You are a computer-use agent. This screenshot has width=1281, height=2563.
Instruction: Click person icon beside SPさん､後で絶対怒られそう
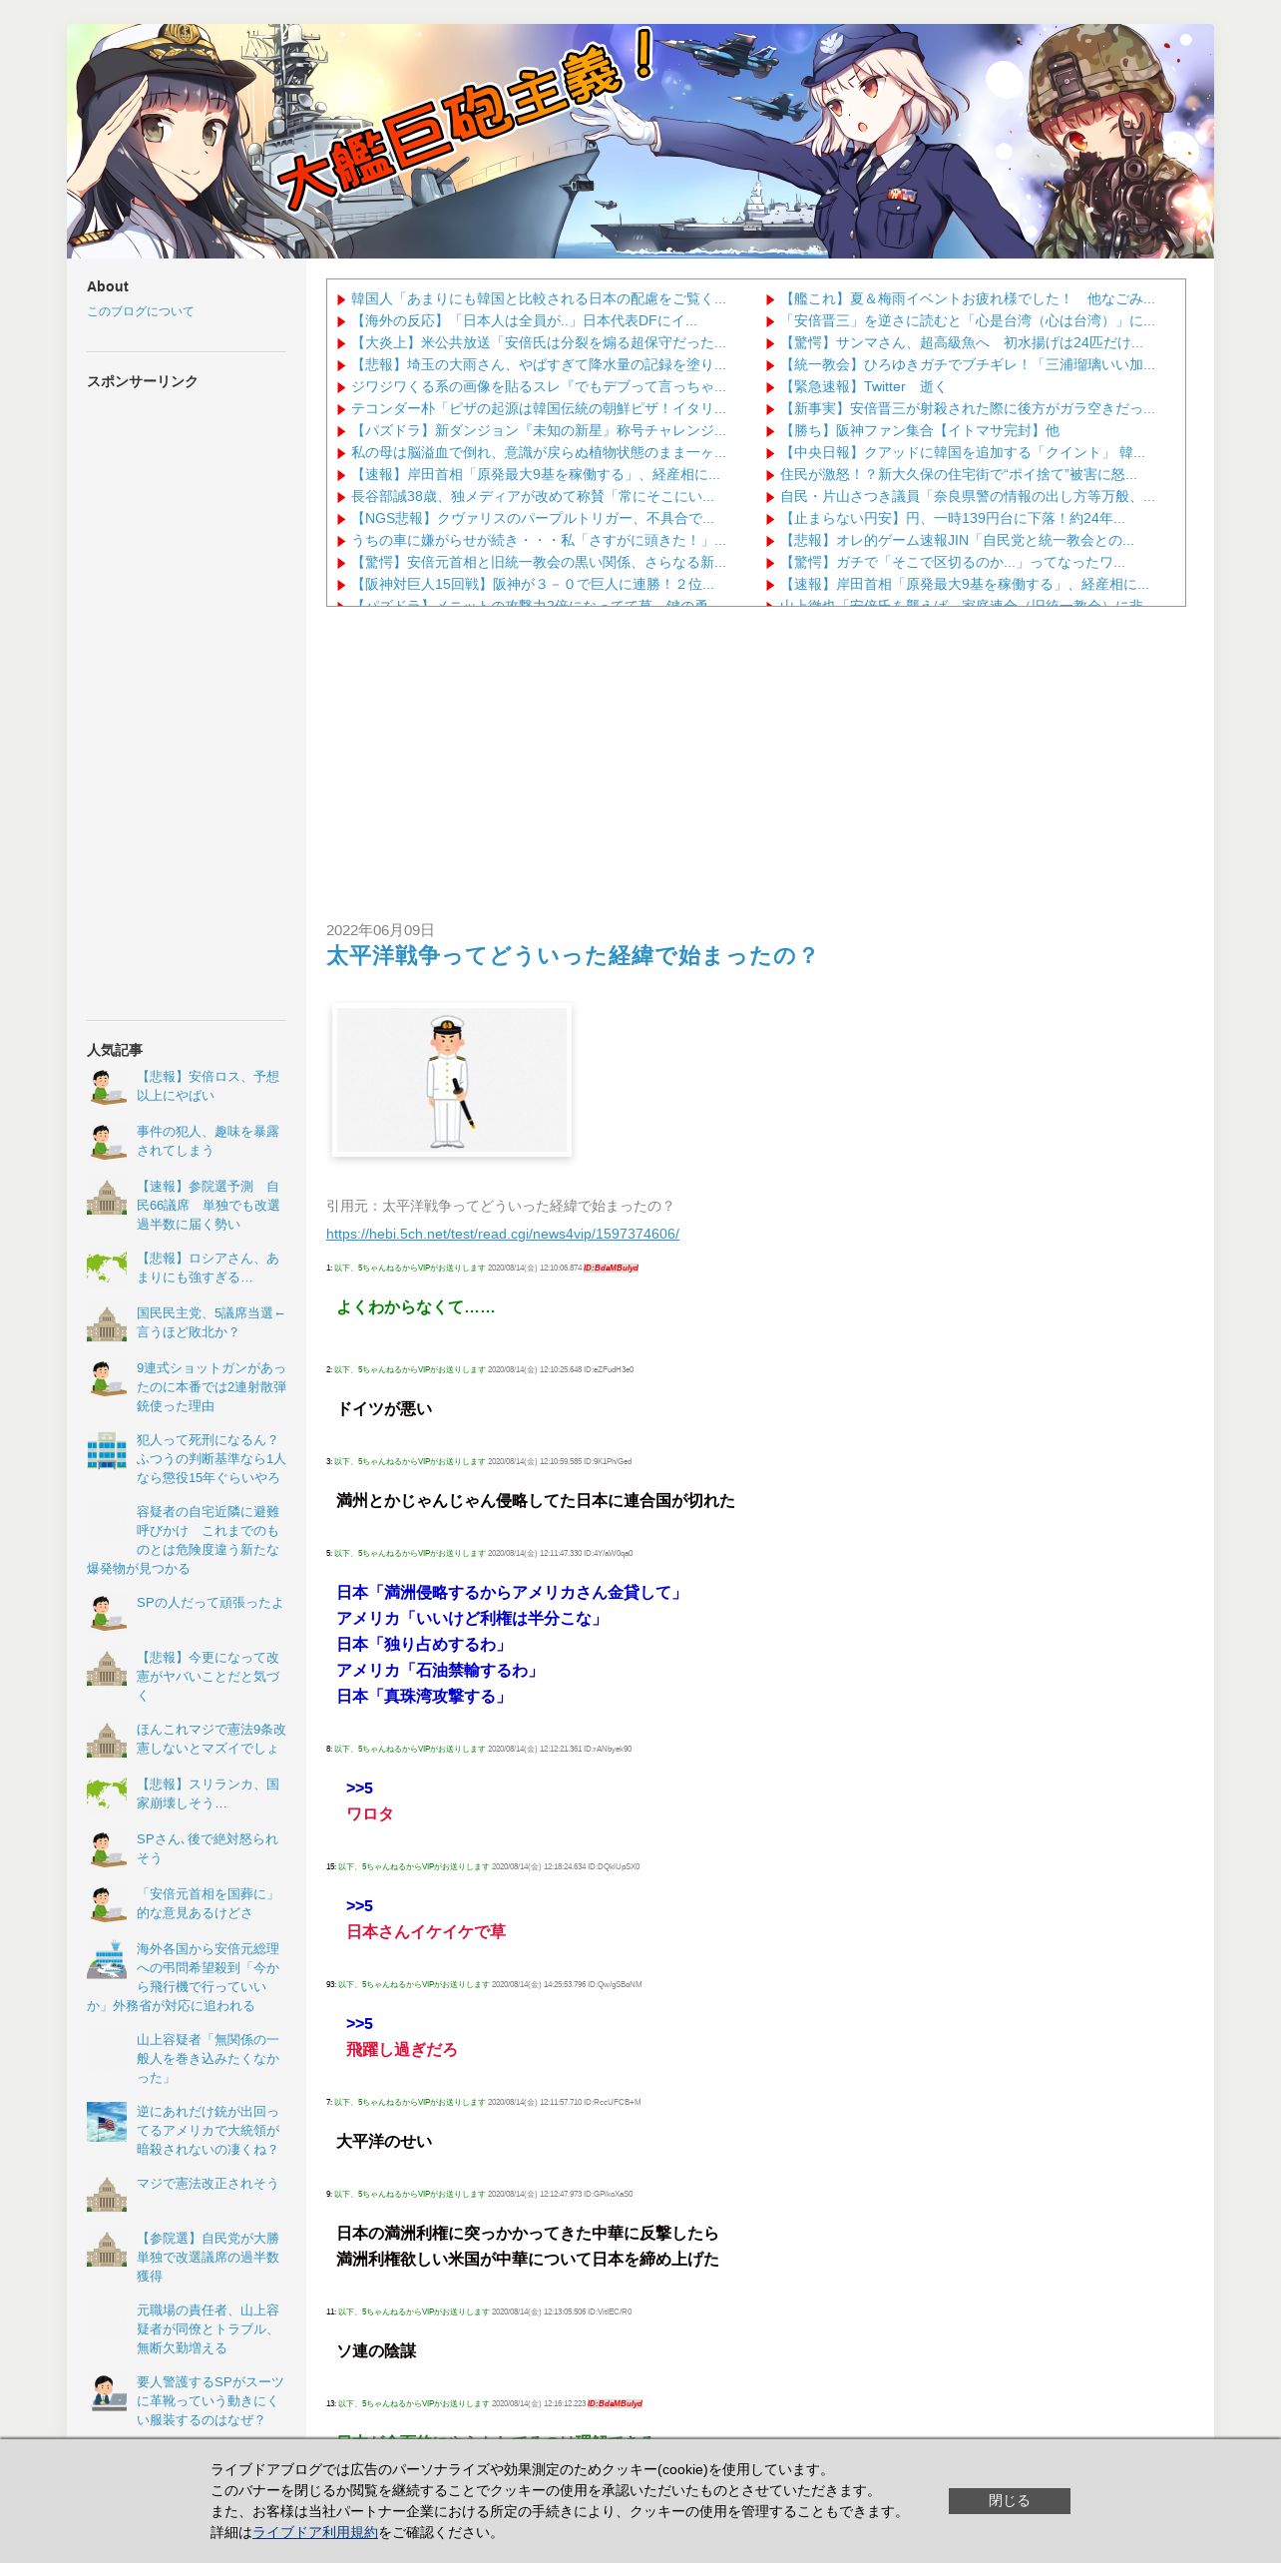(107, 1850)
